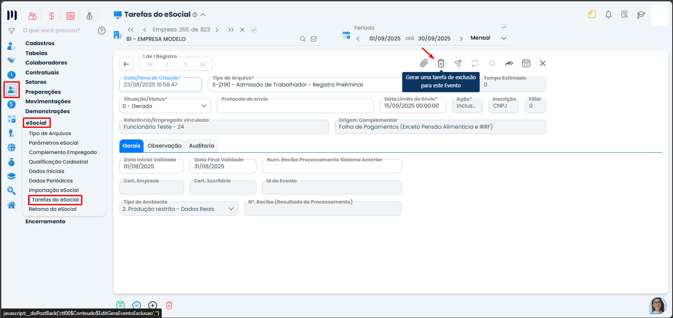Click the plus circle add record icon
Screen dimensions: 673x318
(x=153, y=305)
